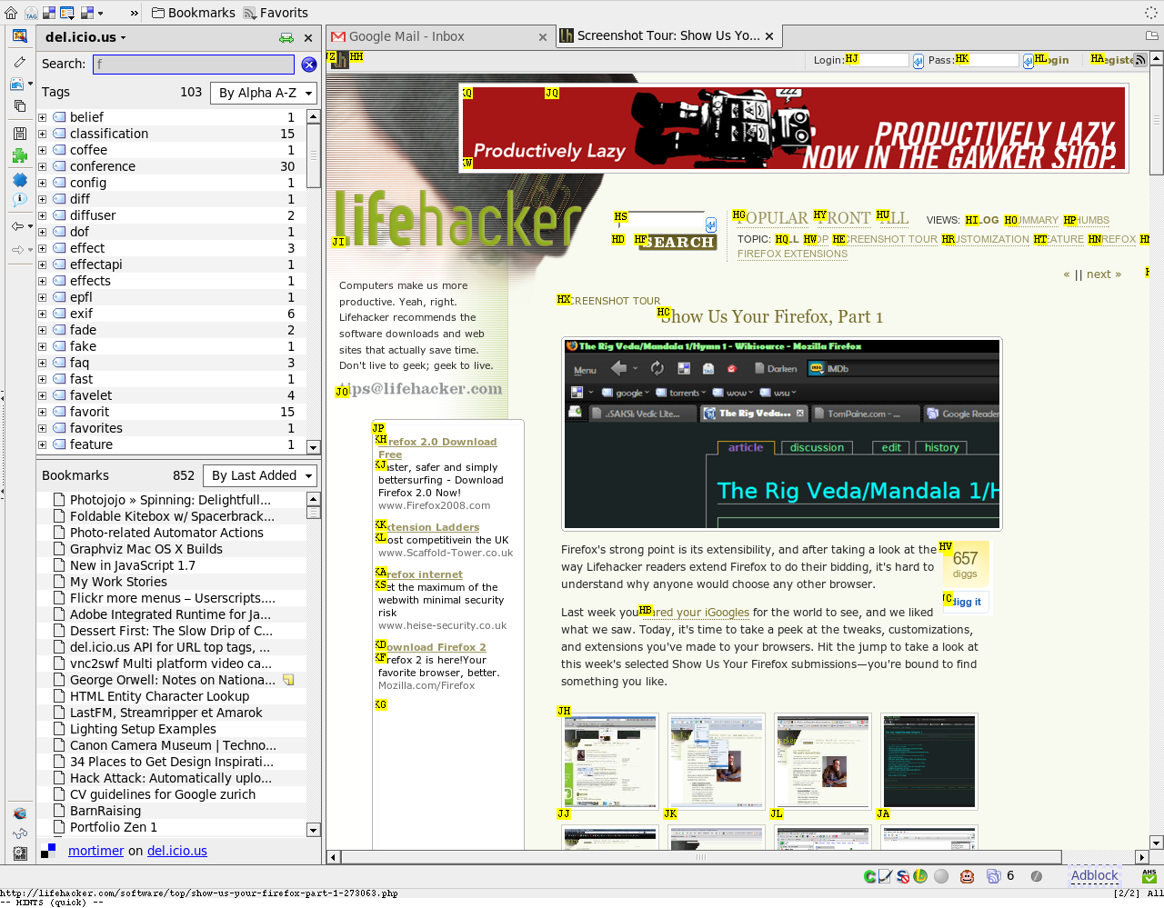
Task: Focus the Login field on Lifehacker page
Action: click(x=878, y=60)
